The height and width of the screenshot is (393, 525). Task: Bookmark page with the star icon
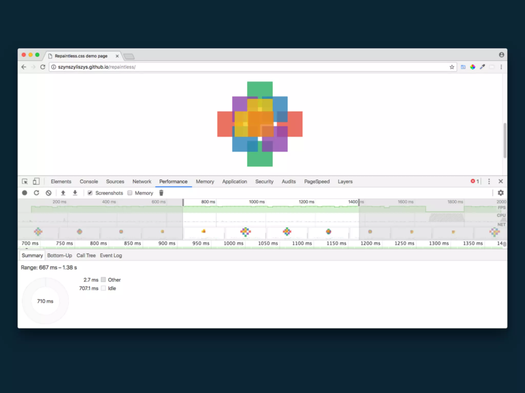click(x=452, y=67)
